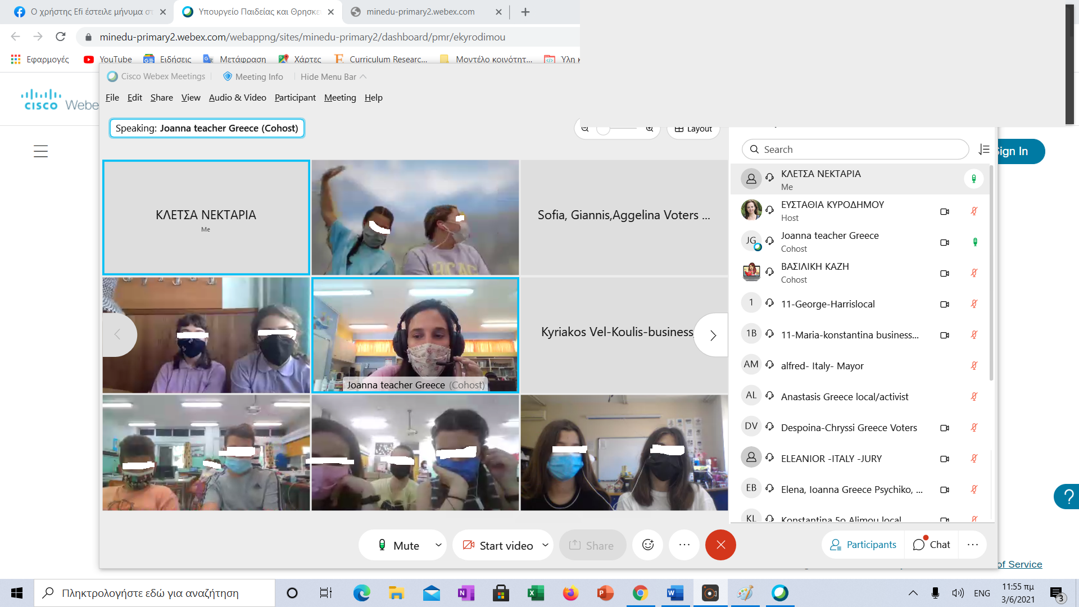The height and width of the screenshot is (607, 1079).
Task: Open the Layout button
Action: tap(693, 129)
